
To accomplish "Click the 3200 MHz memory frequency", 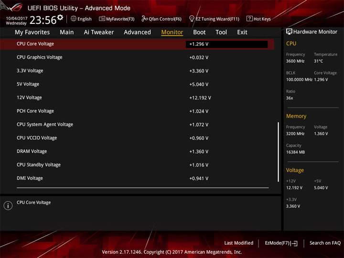I will (295, 134).
